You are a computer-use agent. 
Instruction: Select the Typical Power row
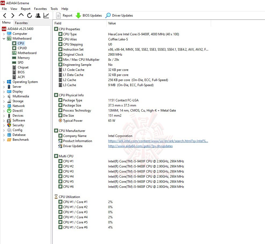tap(132, 121)
